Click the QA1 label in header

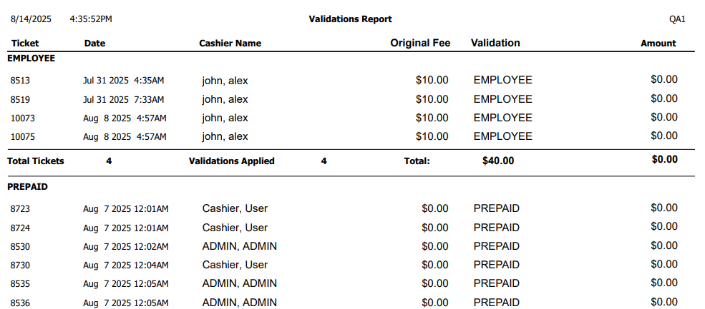677,19
